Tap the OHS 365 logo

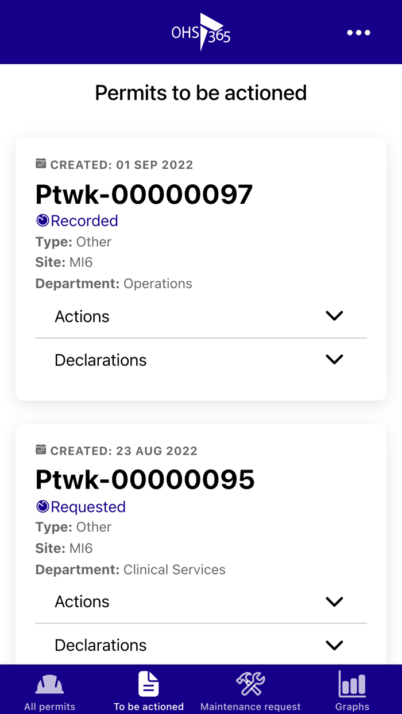click(x=201, y=33)
